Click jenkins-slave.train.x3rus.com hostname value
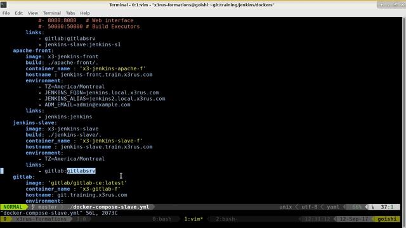This screenshot has height=228, width=406. point(107,146)
